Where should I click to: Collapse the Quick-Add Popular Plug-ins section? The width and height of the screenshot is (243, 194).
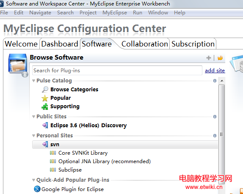(33, 180)
